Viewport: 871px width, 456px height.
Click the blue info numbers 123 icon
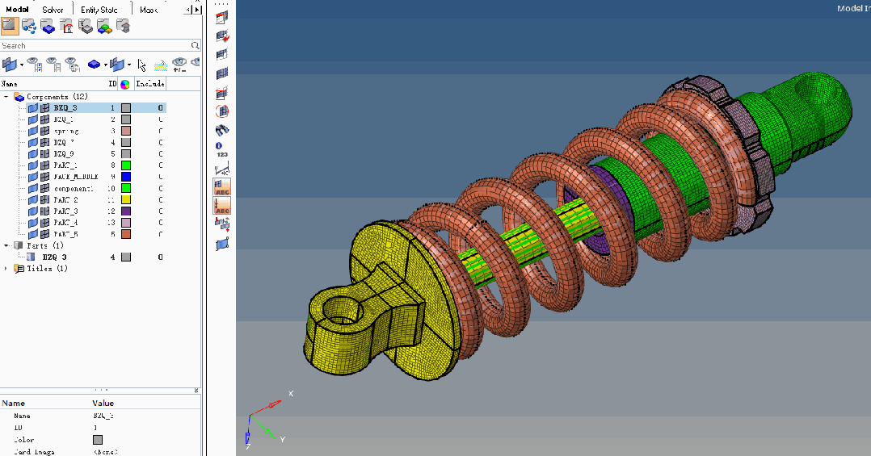(222, 150)
